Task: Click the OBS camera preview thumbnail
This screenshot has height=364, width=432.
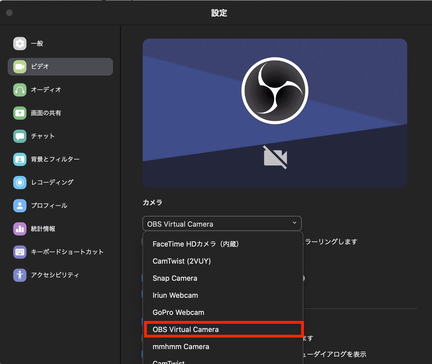Action: click(275, 113)
